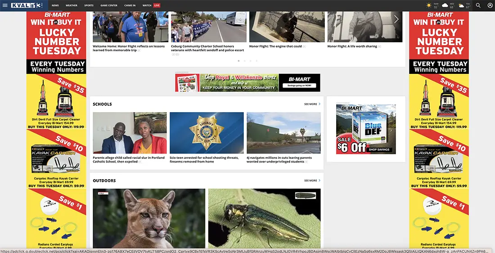Open 'Honor Flight: The engine that could' headline
The image size is (495, 253).
point(275,46)
